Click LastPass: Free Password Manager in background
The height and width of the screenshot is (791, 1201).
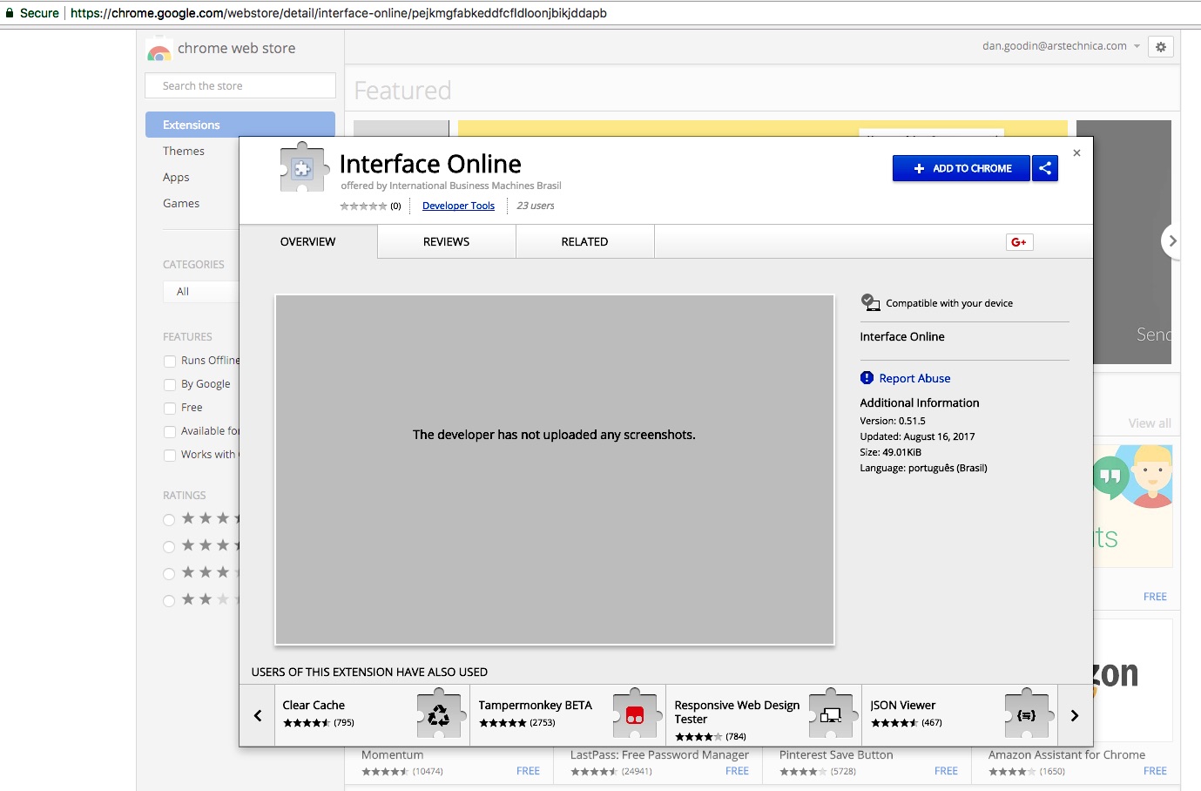tap(659, 754)
